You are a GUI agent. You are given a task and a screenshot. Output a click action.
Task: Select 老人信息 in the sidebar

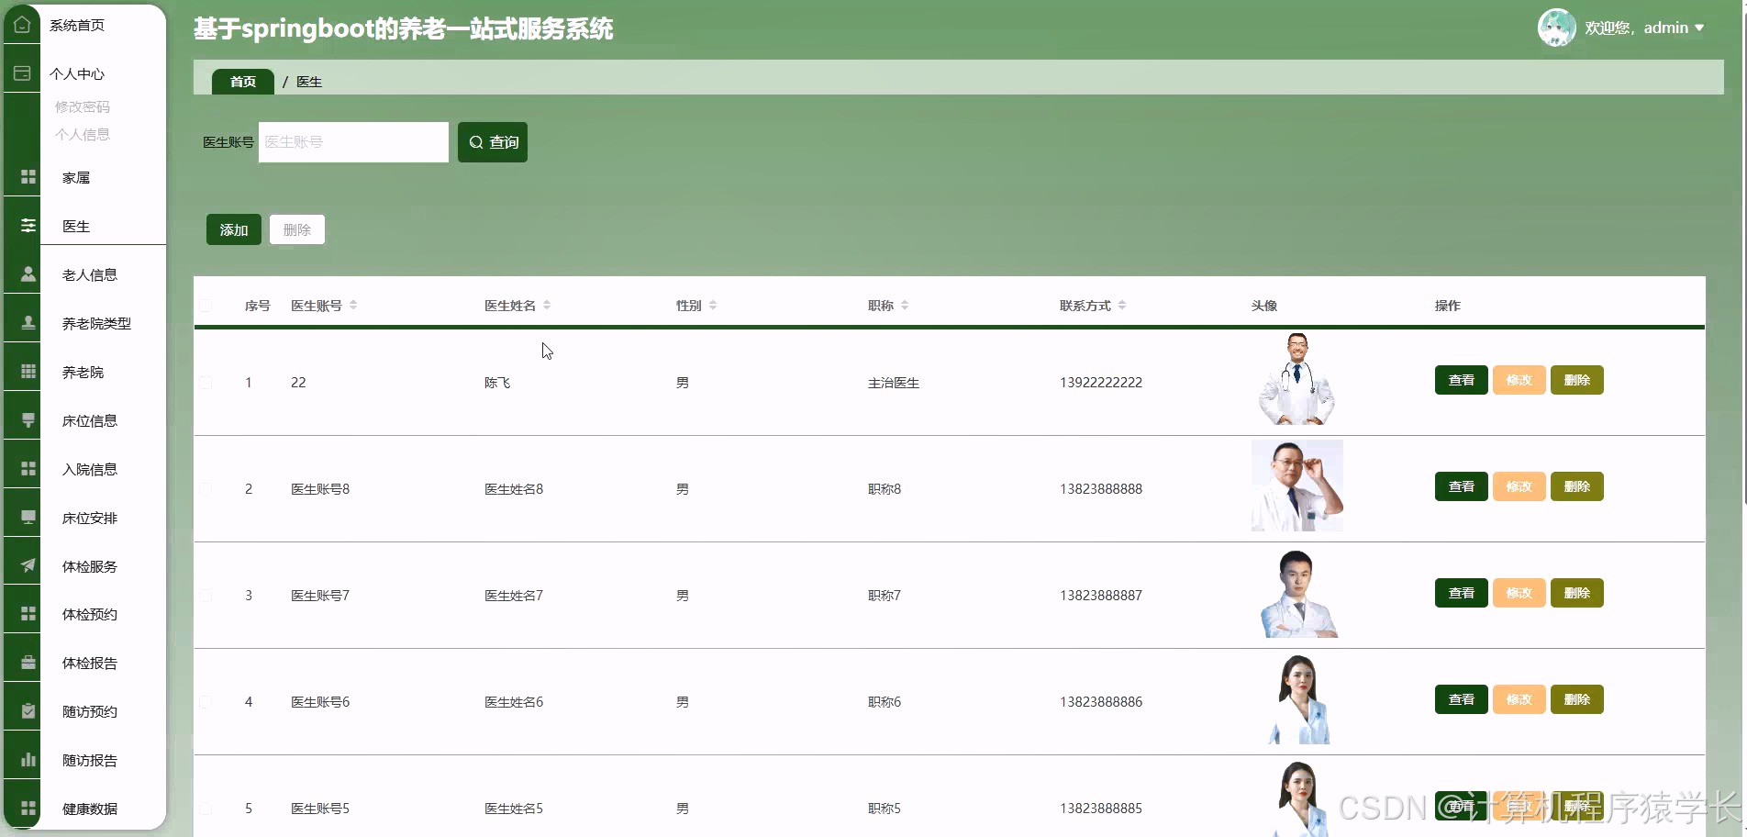tap(90, 274)
